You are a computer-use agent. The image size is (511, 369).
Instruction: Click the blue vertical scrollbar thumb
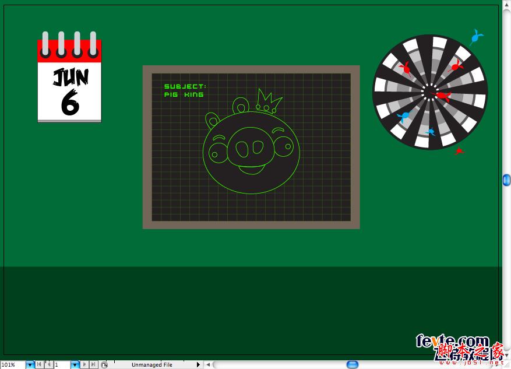[506, 180]
